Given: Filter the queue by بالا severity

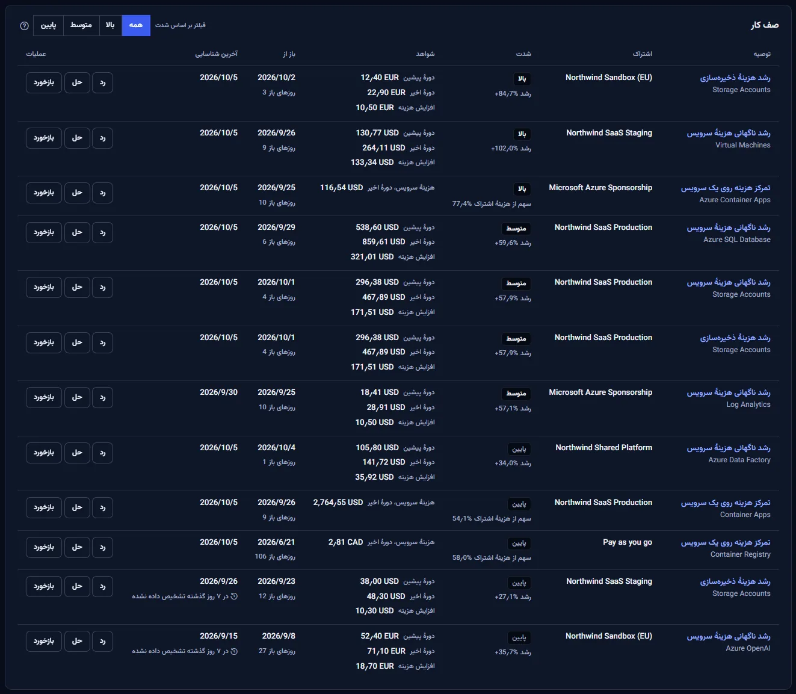Looking at the screenshot, I should 110,25.
